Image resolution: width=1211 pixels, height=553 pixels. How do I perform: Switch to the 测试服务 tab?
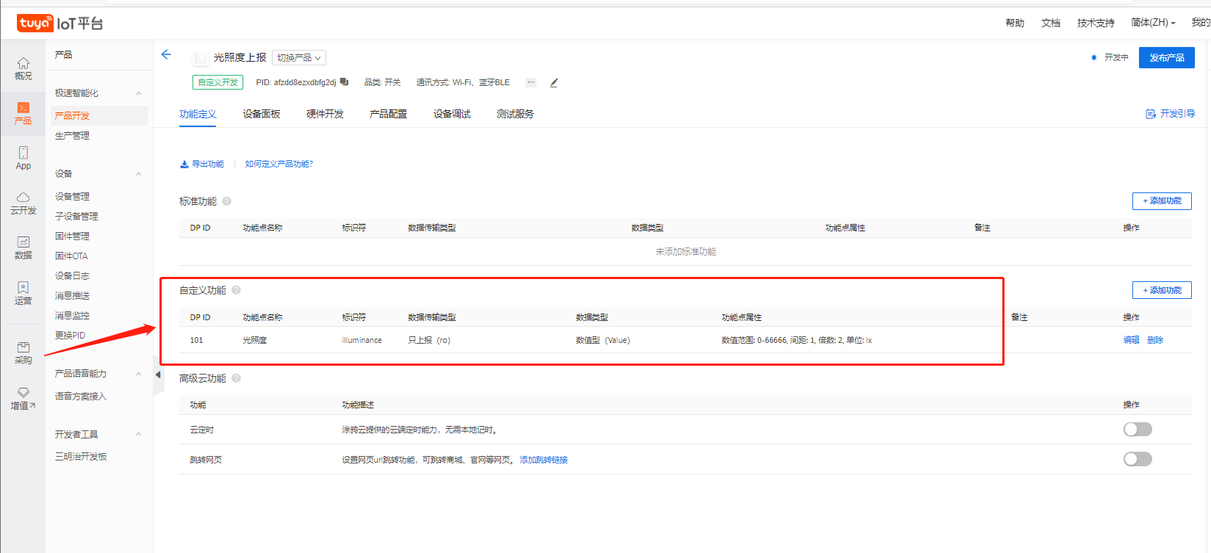[515, 114]
